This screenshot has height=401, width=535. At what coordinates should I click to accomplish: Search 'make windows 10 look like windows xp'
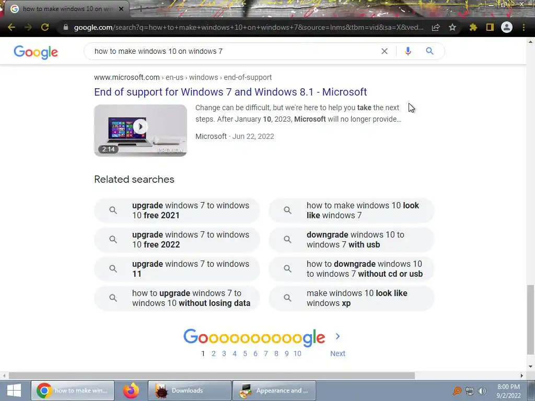(352, 298)
